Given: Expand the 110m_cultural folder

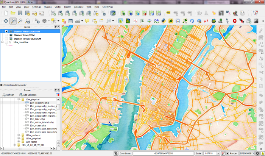Looking at the screenshot, I should [18, 135].
